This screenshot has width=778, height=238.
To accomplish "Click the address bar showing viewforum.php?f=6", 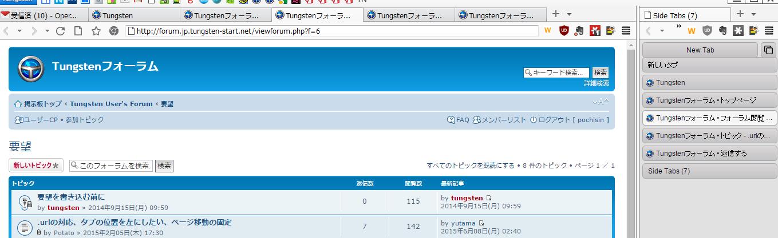I will pos(332,31).
